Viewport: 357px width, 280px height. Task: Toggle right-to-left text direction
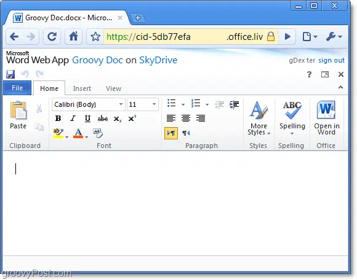pyautogui.click(x=186, y=133)
